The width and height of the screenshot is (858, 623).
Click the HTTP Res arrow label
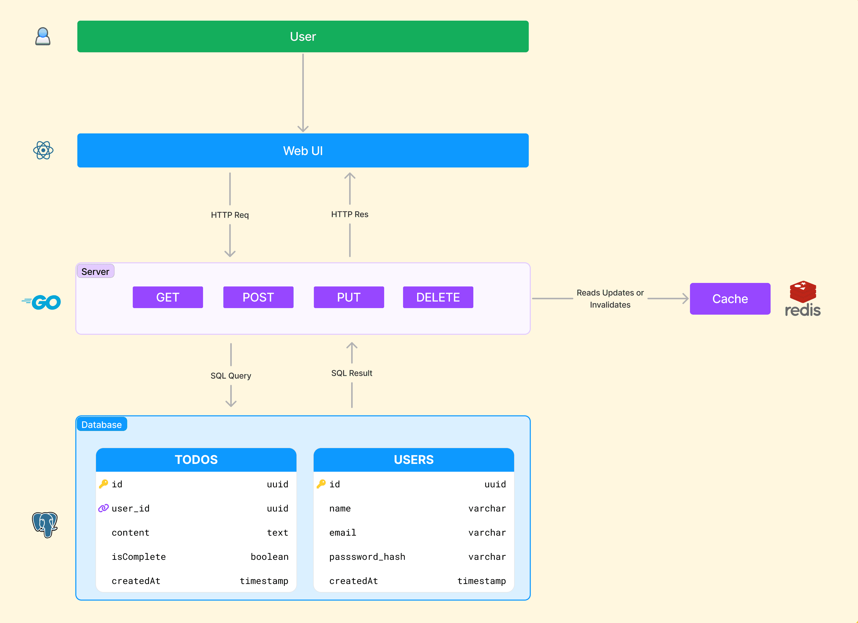(x=350, y=214)
